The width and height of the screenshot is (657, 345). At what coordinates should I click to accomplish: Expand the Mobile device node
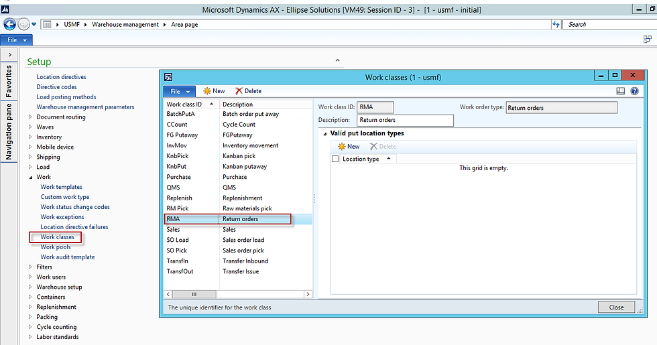[x=30, y=147]
